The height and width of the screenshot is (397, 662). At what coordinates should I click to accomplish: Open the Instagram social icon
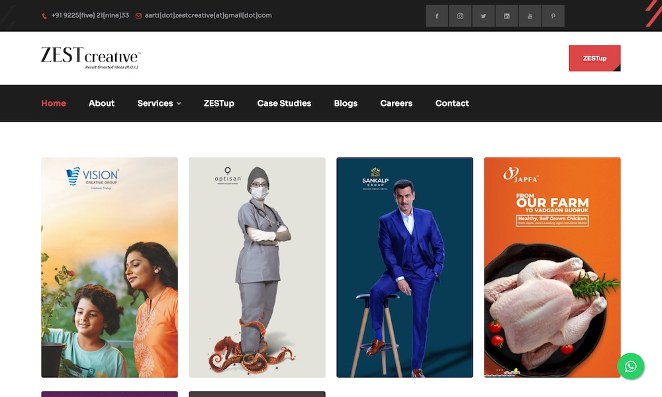[x=460, y=16]
